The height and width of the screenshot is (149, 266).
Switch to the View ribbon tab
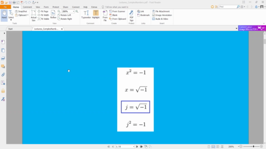(38, 7)
